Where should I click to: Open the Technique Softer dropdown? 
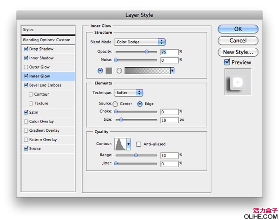[128, 92]
